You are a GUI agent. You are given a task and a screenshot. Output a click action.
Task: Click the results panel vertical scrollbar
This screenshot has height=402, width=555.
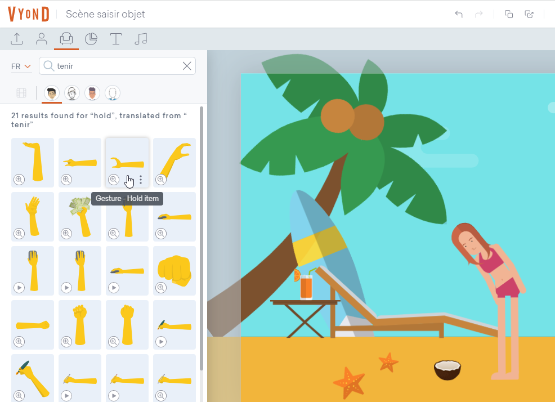point(202,236)
